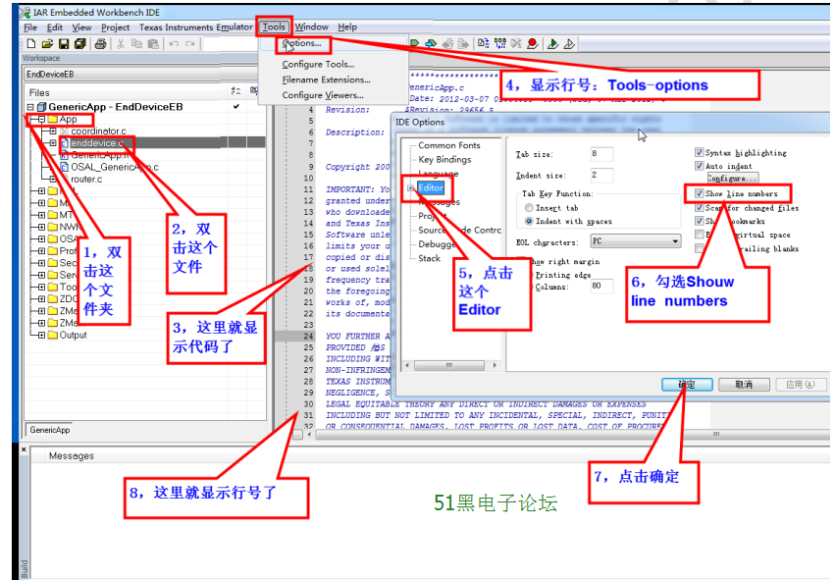
Task: Click the options tree horizontal scrollbar thumb
Action: tap(449, 365)
